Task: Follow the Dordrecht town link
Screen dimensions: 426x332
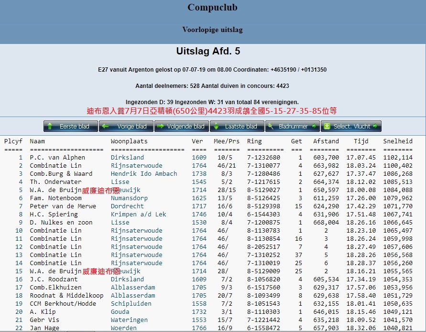Action: point(127,206)
